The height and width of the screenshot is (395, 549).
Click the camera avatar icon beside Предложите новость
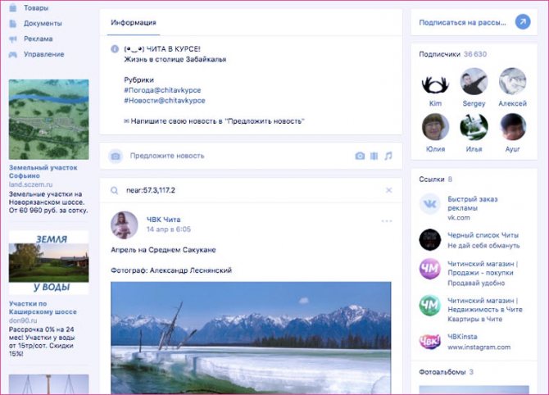[116, 156]
